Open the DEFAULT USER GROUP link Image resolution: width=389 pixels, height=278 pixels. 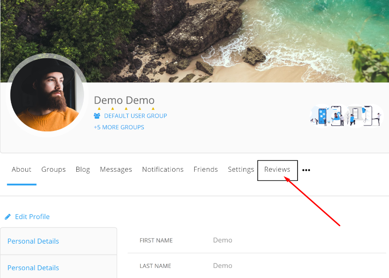[x=135, y=116]
